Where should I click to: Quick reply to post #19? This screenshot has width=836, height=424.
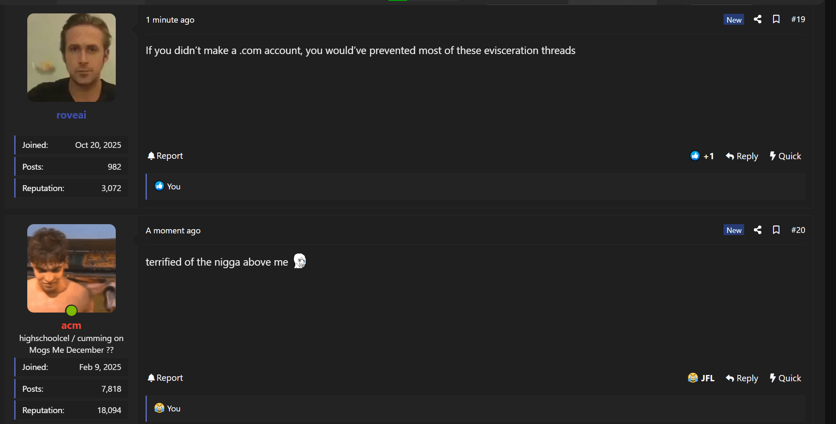click(x=785, y=156)
